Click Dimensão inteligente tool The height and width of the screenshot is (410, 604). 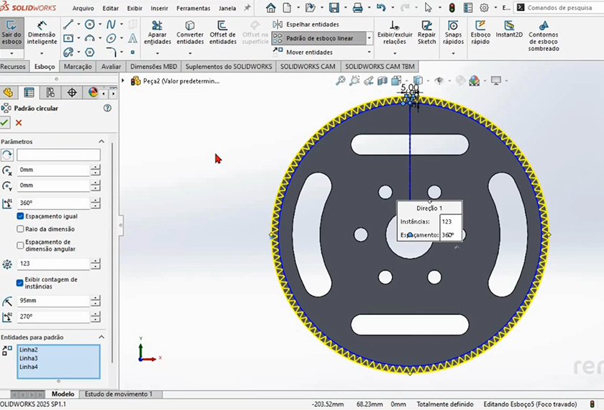42,33
